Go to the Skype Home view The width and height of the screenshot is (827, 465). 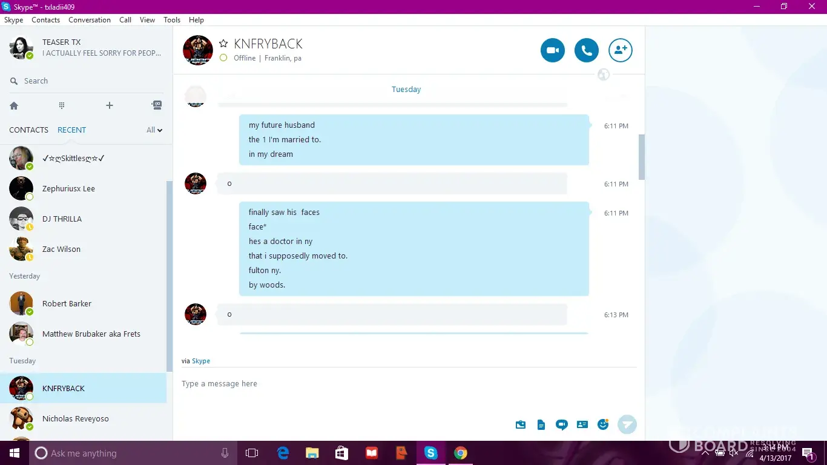tap(14, 105)
